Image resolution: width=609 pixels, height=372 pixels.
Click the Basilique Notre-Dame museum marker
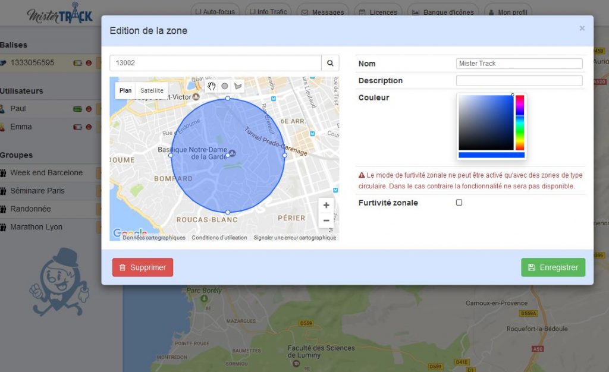233,153
